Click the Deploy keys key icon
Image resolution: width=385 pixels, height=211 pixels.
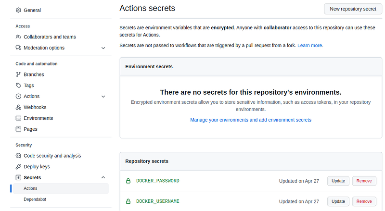[18, 167]
